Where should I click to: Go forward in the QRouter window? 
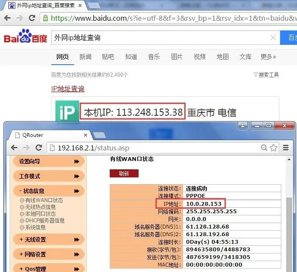point(26,148)
